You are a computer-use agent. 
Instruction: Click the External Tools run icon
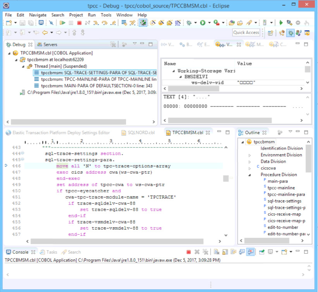point(217,23)
